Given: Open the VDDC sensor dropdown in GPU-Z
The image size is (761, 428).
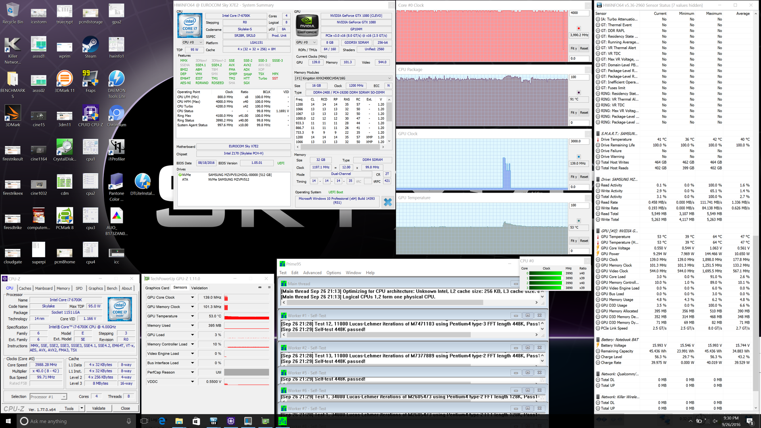Looking at the screenshot, I should point(193,382).
